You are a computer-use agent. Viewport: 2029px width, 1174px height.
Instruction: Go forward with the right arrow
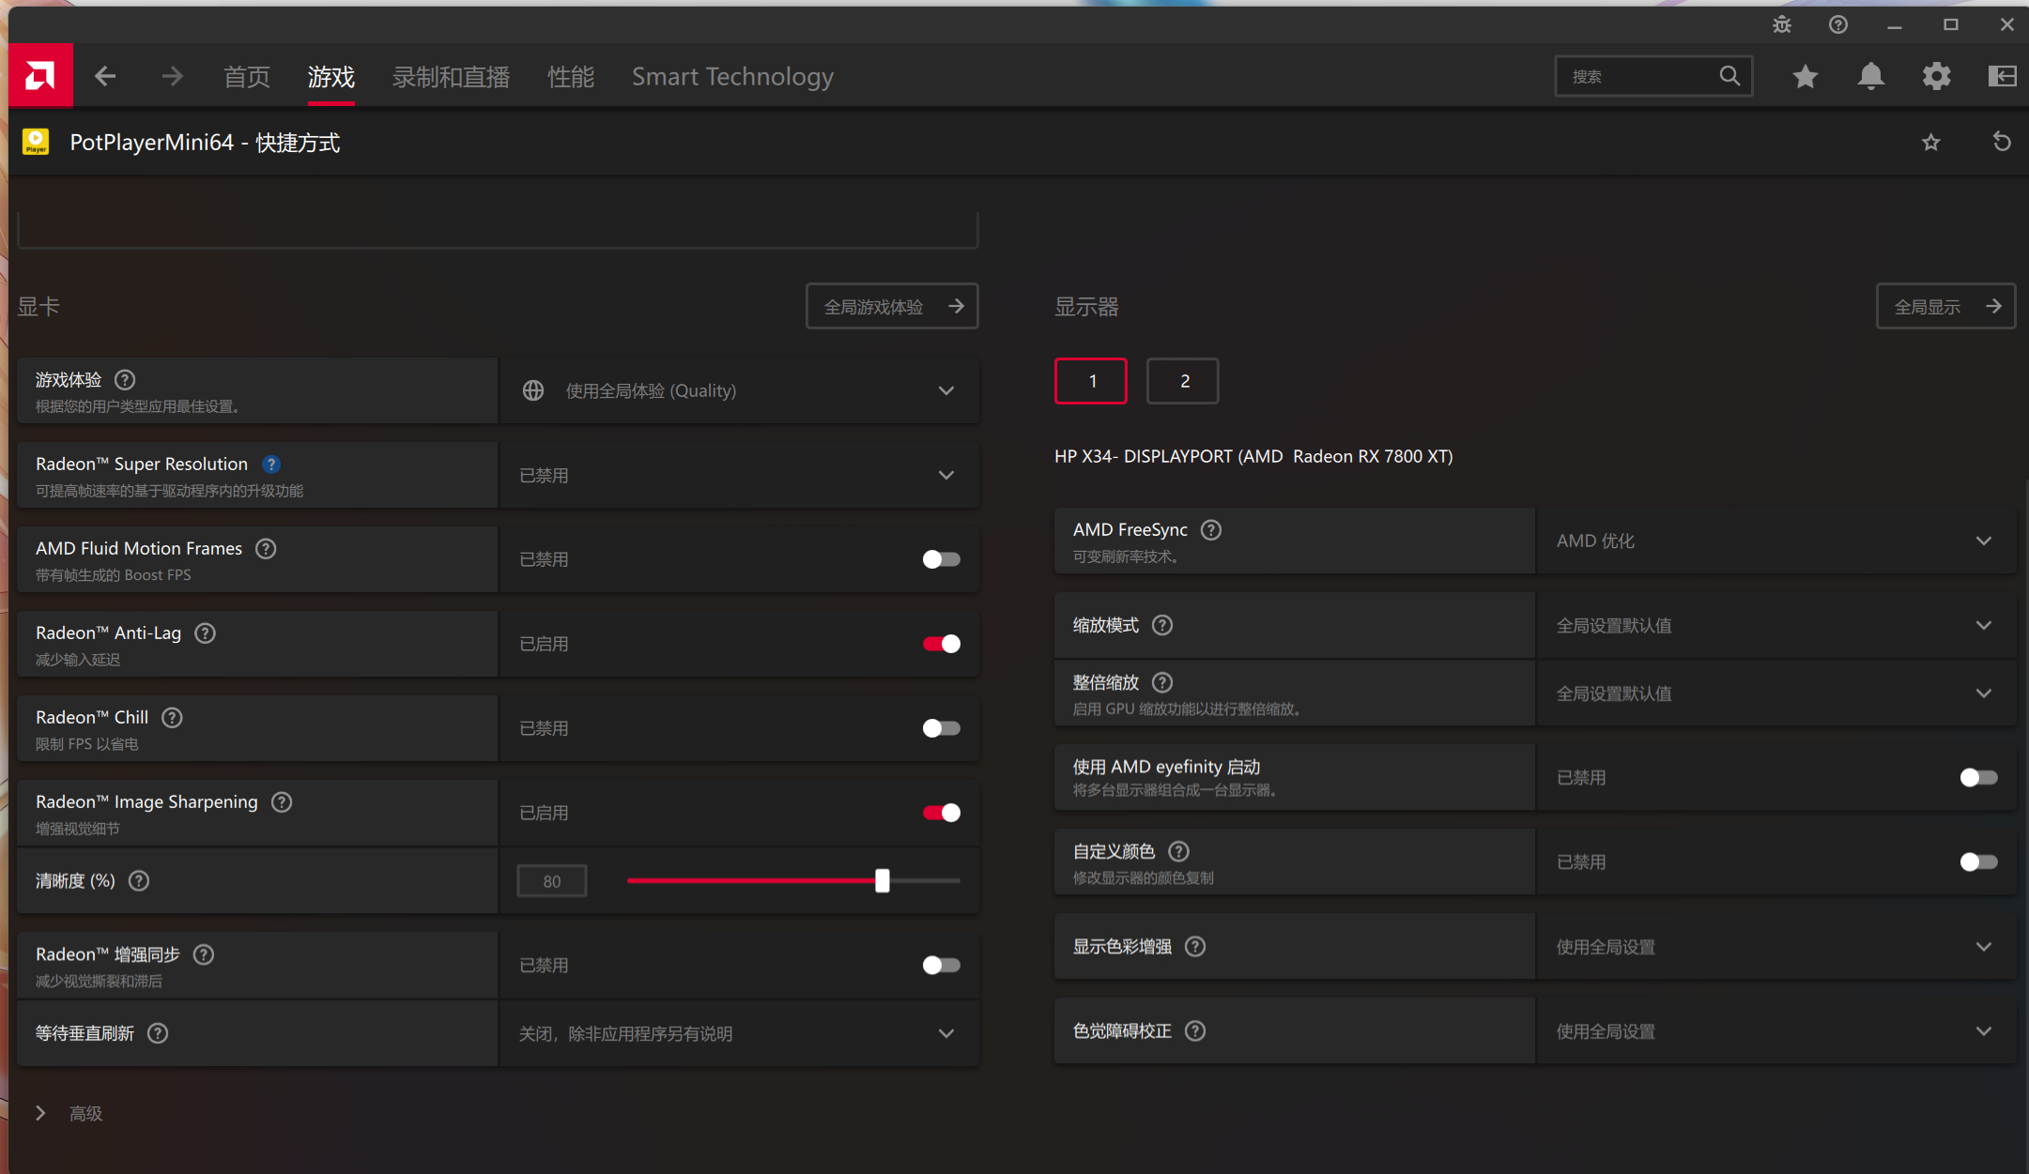(x=172, y=76)
